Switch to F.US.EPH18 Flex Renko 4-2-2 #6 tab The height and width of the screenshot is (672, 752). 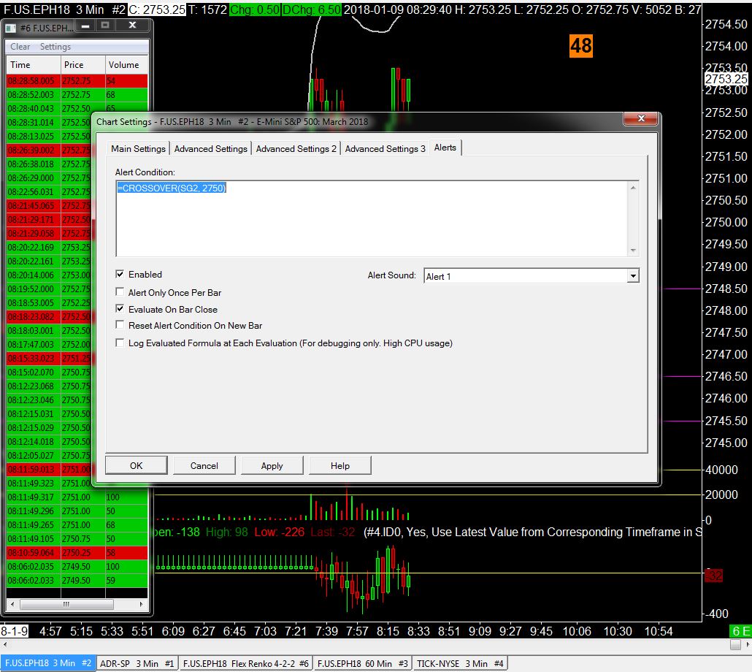tap(245, 663)
